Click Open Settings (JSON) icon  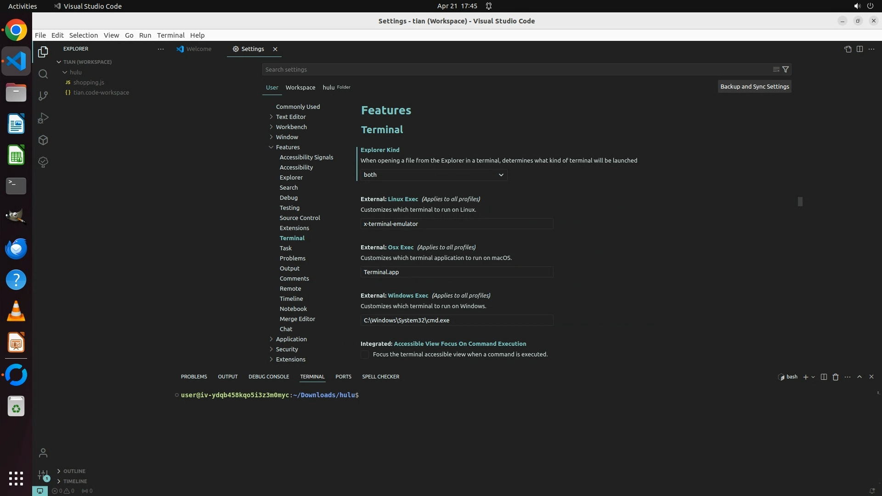848,49
